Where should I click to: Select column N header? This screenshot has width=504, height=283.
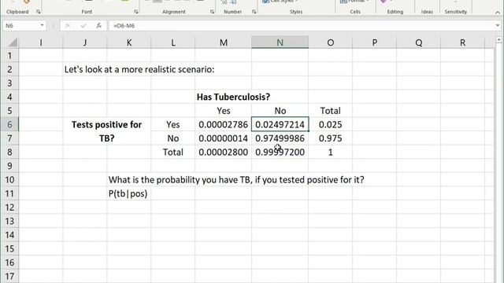click(280, 42)
